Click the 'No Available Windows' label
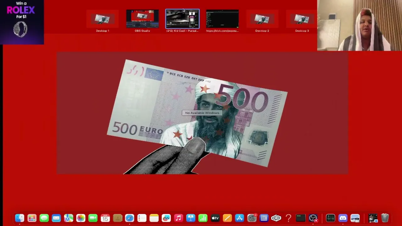 (202, 113)
